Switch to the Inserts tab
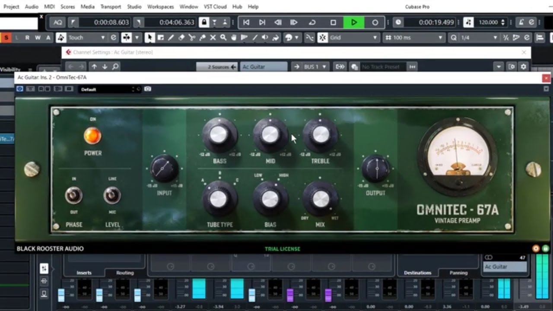Screen dimensions: 553x311 (x=84, y=273)
